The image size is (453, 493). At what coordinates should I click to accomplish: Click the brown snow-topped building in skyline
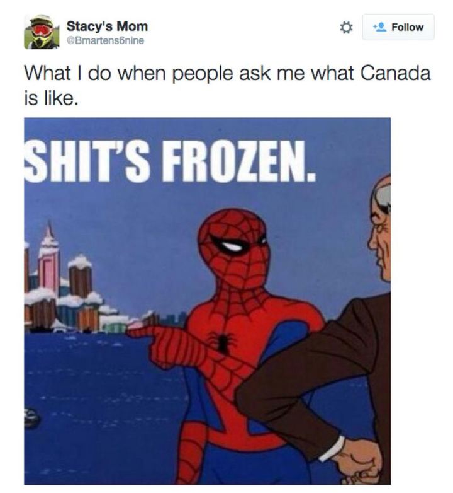click(x=81, y=276)
